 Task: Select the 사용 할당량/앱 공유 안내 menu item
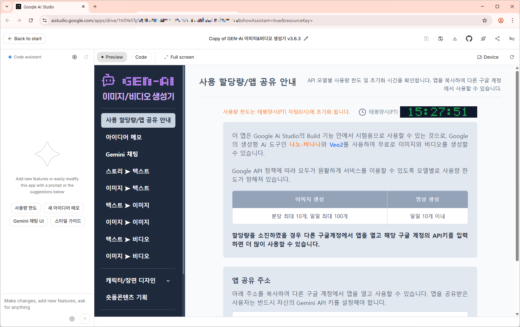click(138, 120)
